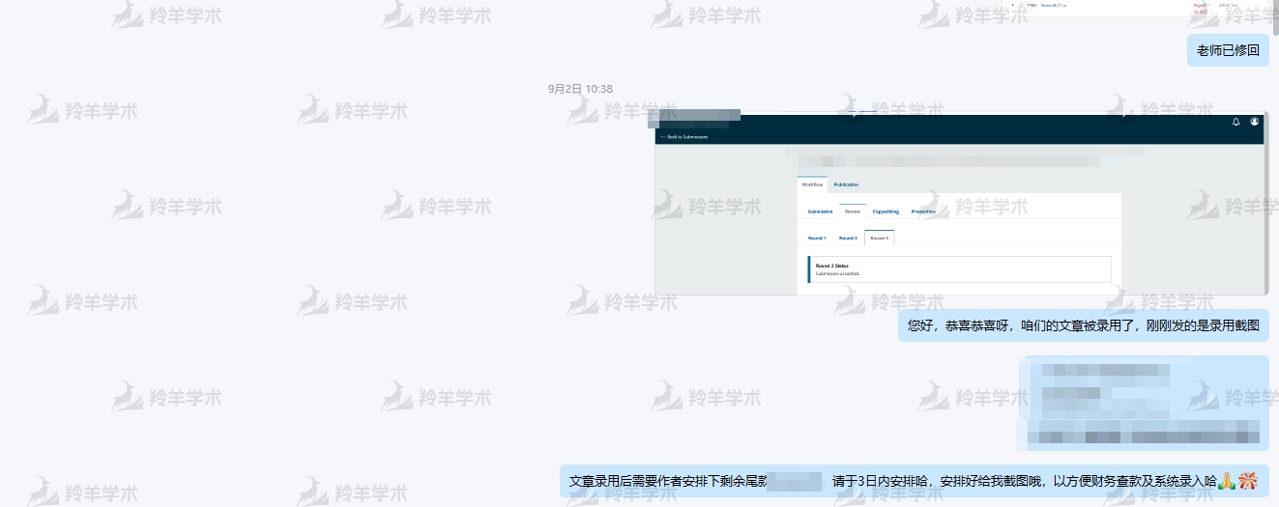Select the Round 3 review tab
Screen dimensions: 1279x507
coord(879,238)
